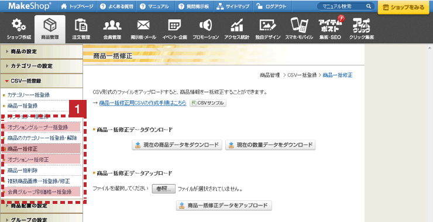Open 商品一括削除 sidebar link
The width and height of the screenshot is (433, 222).
22,170
